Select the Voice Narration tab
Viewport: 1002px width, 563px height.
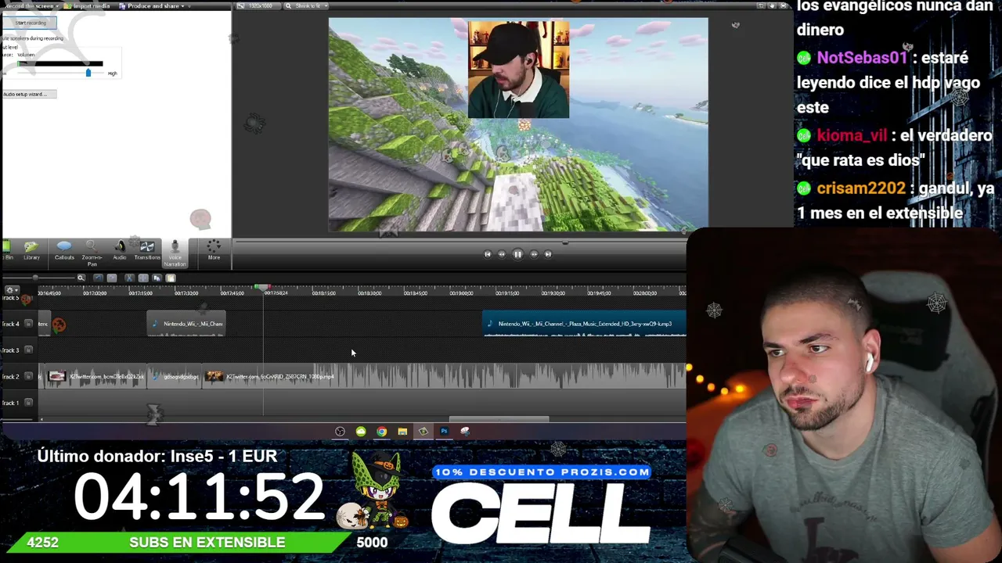tap(175, 253)
